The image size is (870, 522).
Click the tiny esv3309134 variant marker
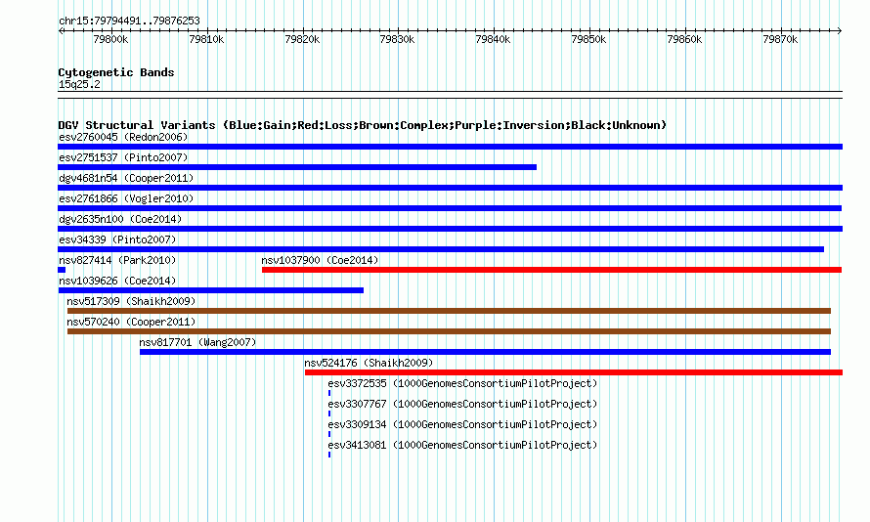(x=329, y=434)
